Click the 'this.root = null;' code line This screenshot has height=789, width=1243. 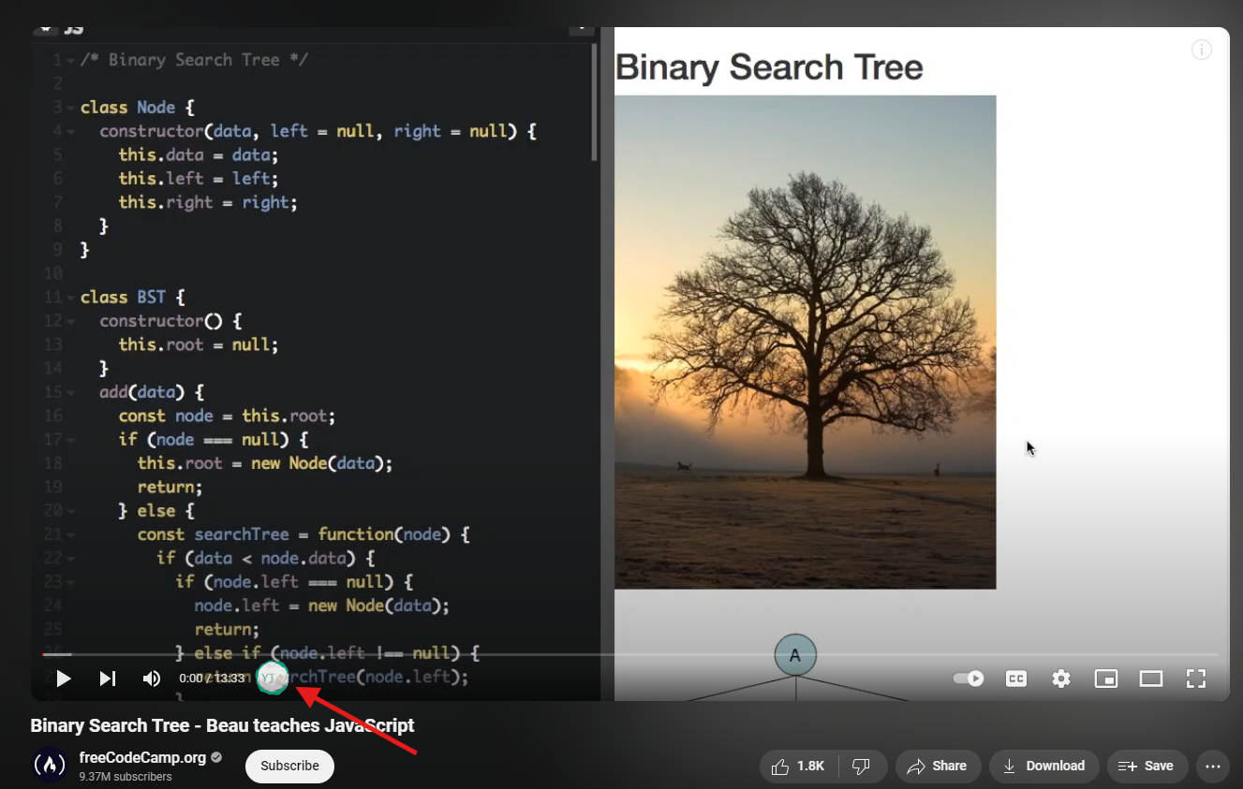coord(199,344)
